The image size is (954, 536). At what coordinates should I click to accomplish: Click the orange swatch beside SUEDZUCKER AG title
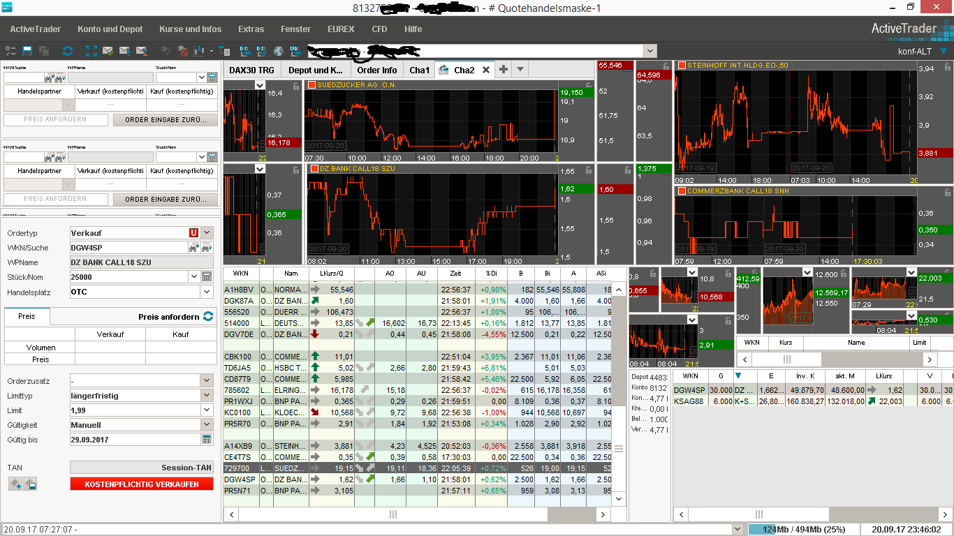[311, 84]
